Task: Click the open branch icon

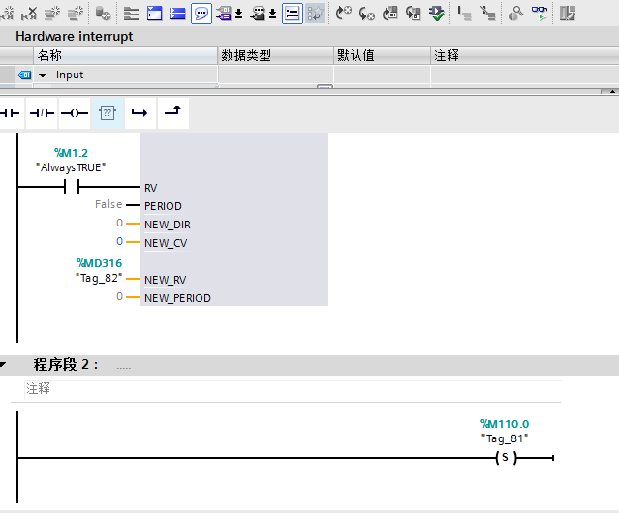Action: coord(139,113)
